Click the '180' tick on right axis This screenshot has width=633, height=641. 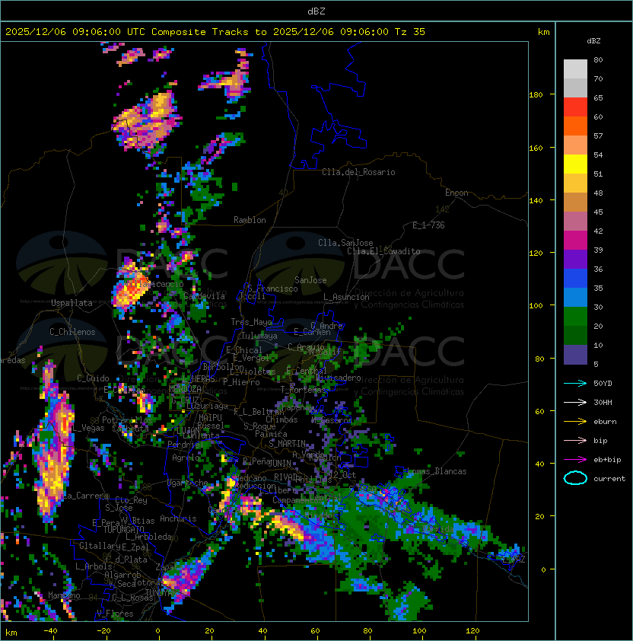[x=536, y=95]
